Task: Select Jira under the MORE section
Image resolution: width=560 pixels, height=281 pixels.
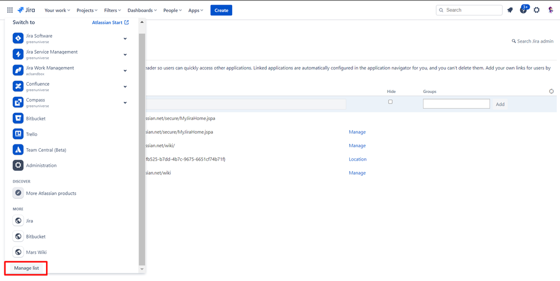Action: [x=30, y=221]
